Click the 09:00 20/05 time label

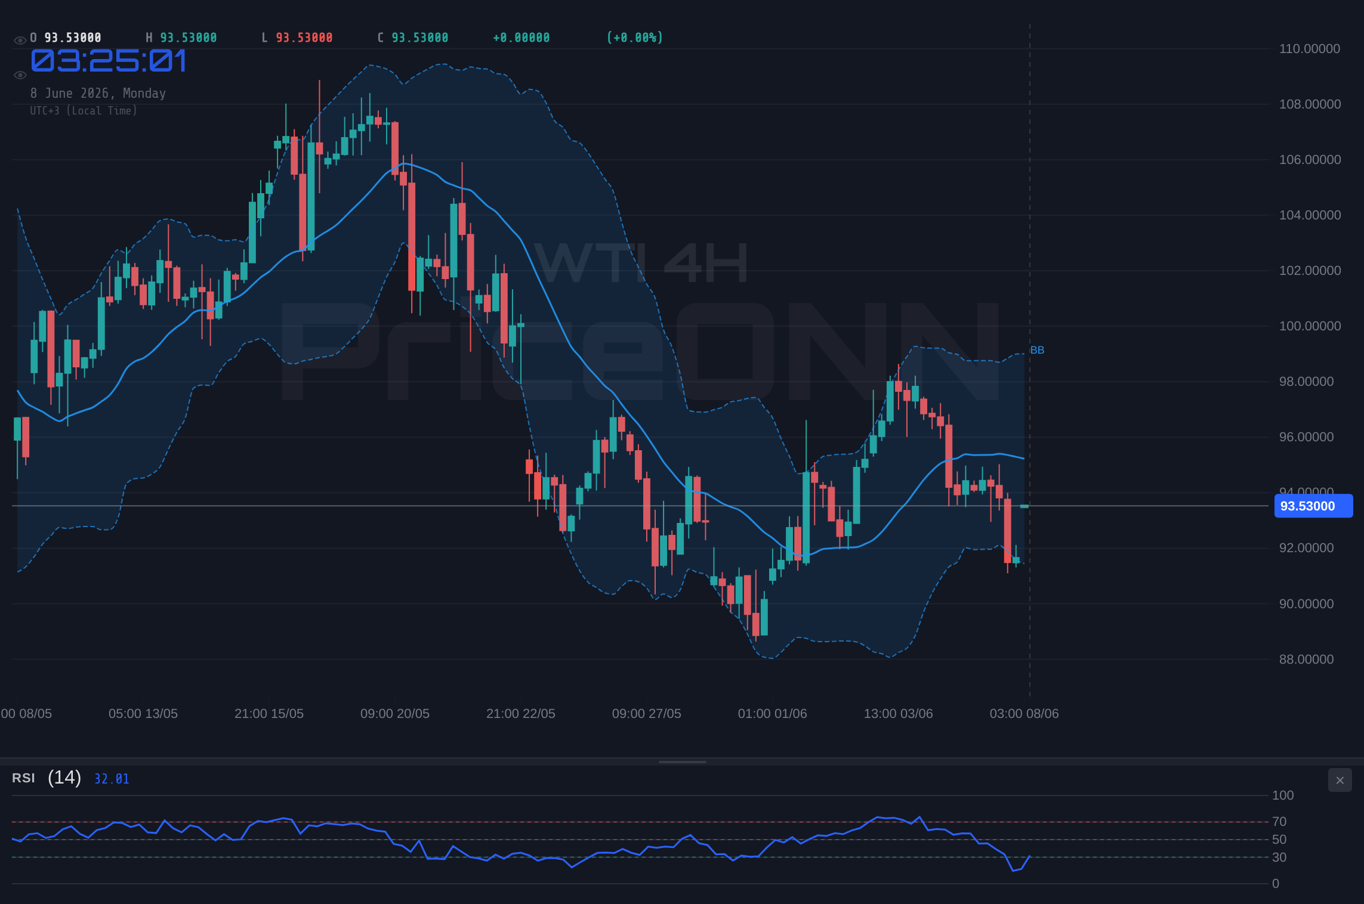pos(395,714)
